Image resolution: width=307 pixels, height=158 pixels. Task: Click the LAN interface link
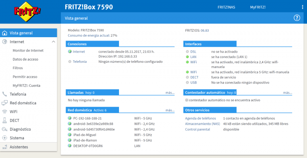click(193, 57)
